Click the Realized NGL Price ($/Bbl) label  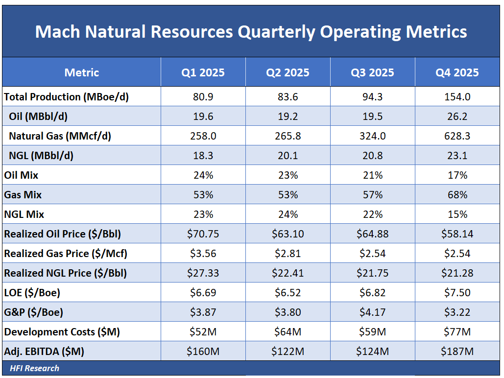click(65, 273)
